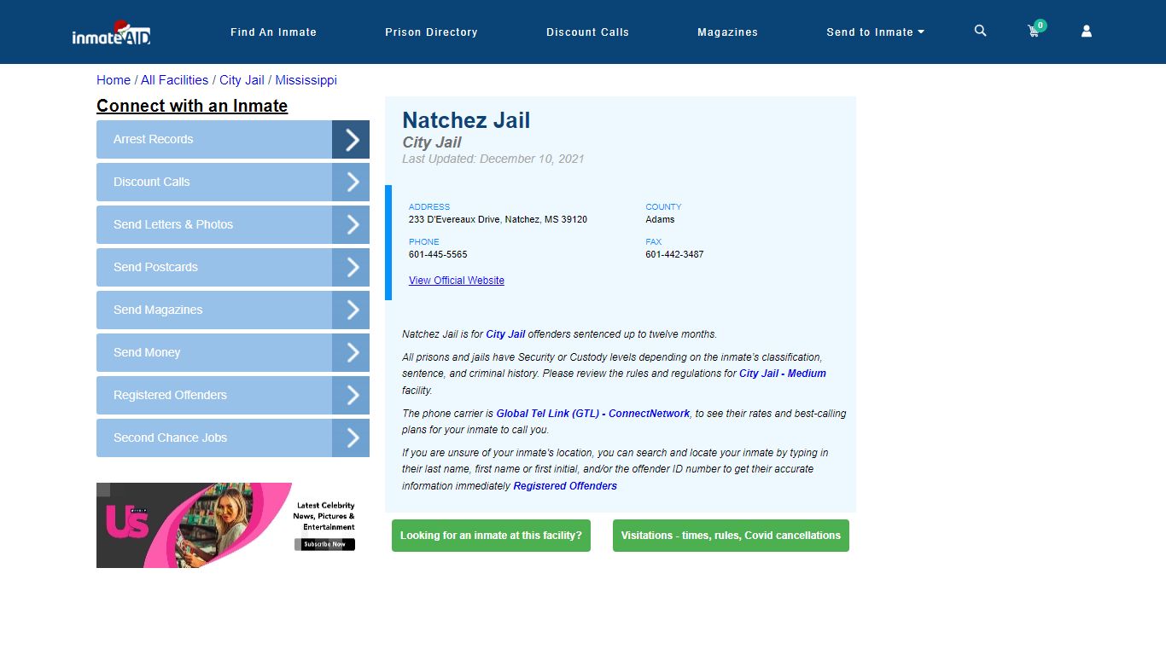Click the arrow beside Arrest Records
The image size is (1166, 655).
351,139
